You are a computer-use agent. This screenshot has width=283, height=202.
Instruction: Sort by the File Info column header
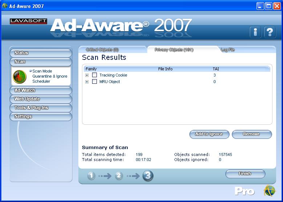pyautogui.click(x=165, y=69)
